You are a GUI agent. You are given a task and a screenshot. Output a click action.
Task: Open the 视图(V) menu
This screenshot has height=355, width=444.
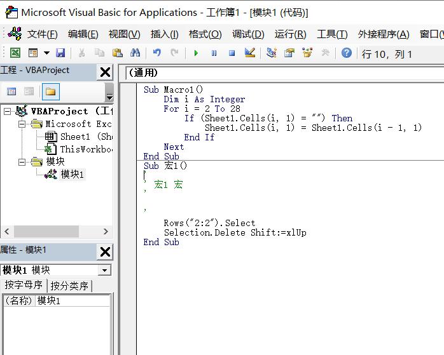(x=125, y=34)
